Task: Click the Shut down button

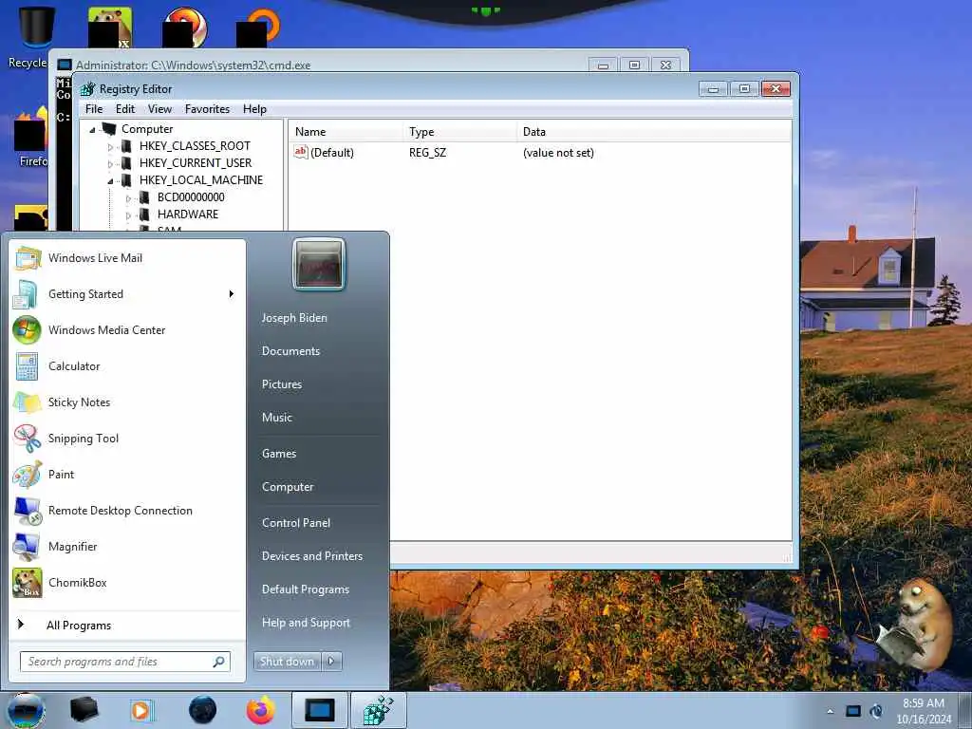Action: pyautogui.click(x=288, y=662)
